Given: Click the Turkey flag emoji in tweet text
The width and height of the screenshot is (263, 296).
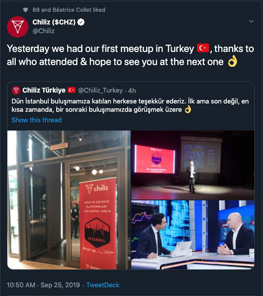Looking at the screenshot, I should (203, 48).
